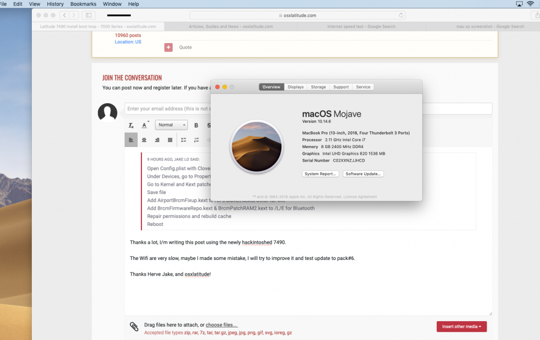The image size is (540, 340).
Task: Open the Normal paragraph style dropdown
Action: 171,125
